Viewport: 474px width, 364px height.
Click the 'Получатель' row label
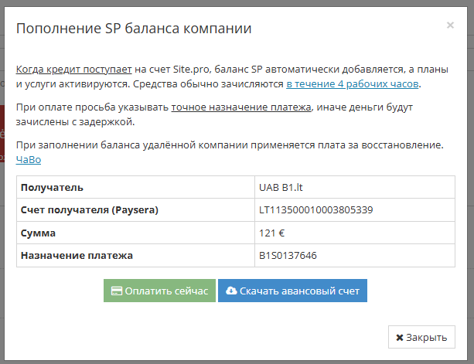[52, 187]
